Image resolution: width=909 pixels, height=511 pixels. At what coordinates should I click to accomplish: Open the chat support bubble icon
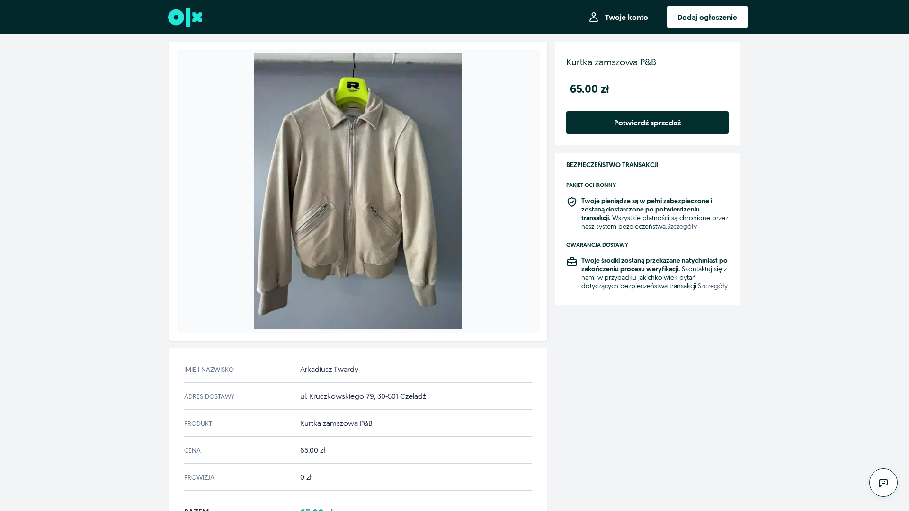coord(883,483)
